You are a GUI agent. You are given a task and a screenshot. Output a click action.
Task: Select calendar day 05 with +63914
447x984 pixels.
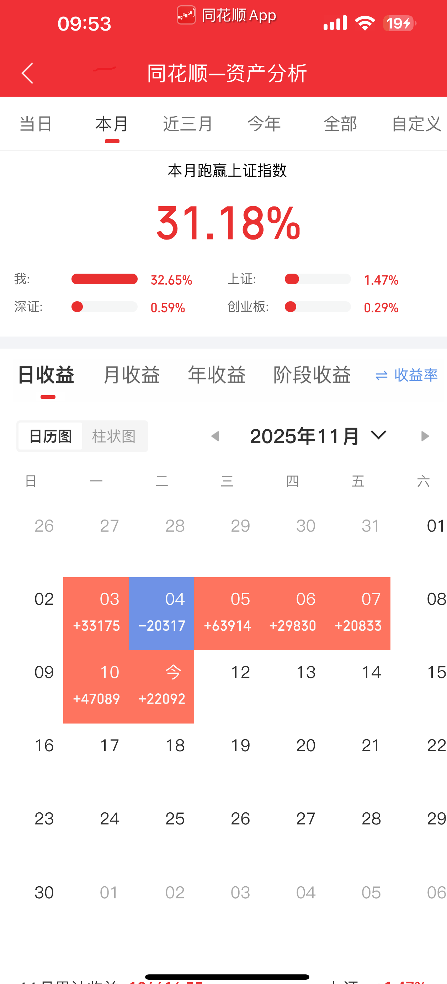click(227, 613)
